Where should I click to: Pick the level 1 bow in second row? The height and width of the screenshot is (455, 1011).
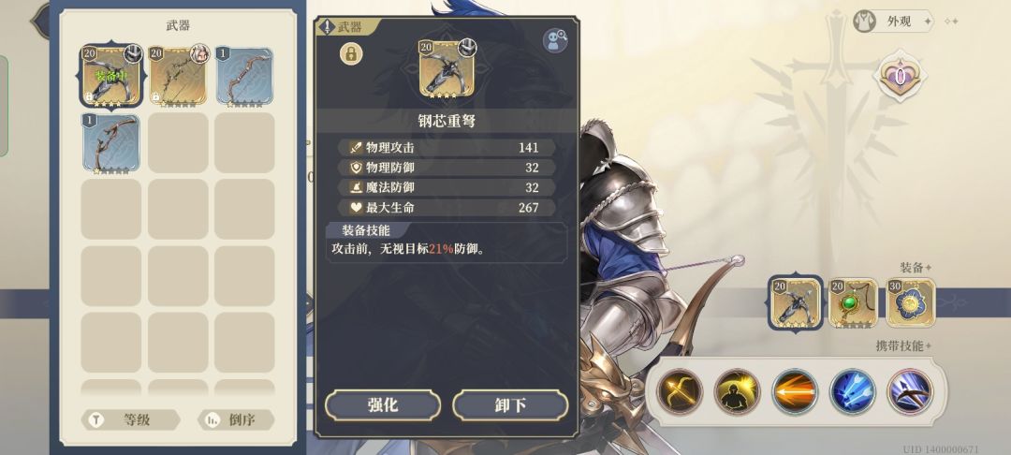click(x=110, y=143)
